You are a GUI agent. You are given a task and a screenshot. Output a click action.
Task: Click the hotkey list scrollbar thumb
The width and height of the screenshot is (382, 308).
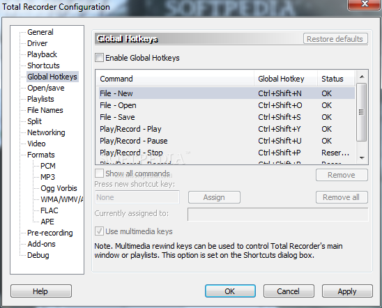point(362,112)
